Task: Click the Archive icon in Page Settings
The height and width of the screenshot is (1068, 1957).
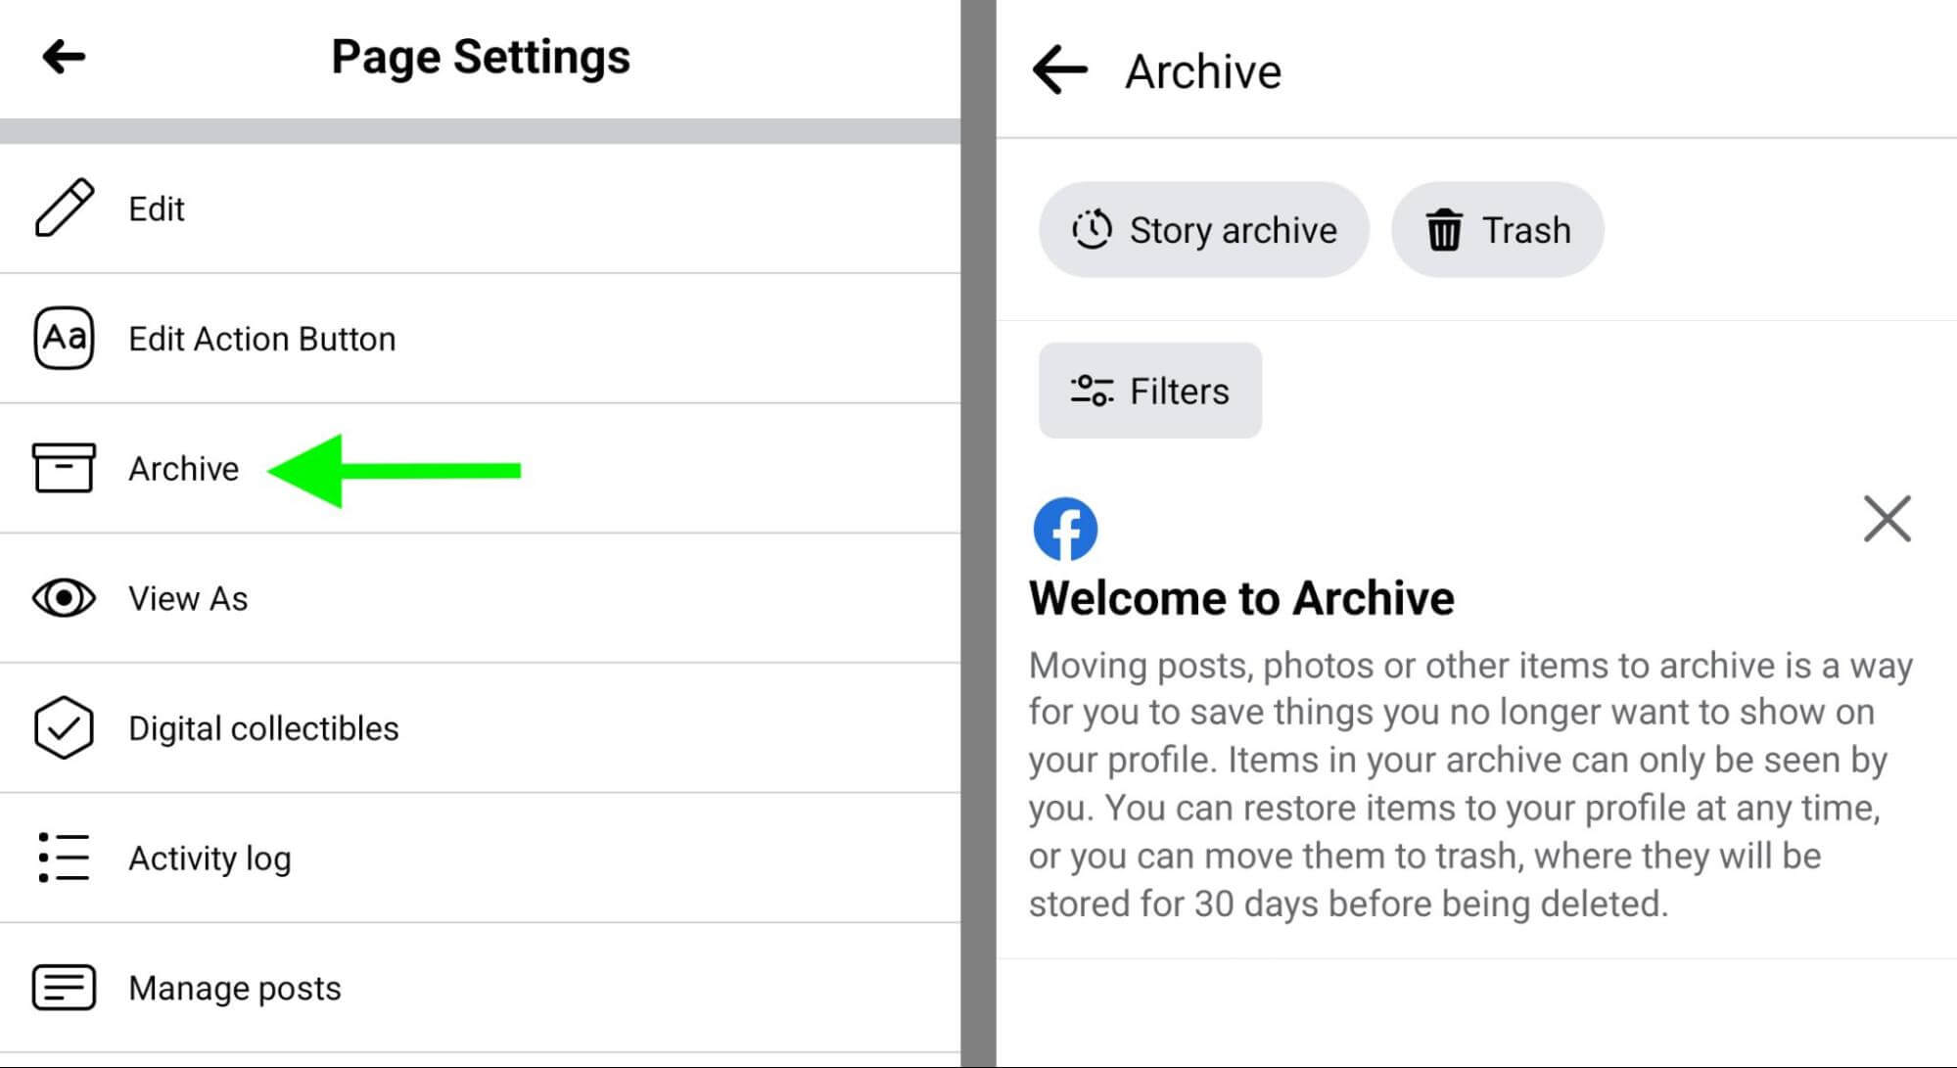Action: (x=63, y=468)
